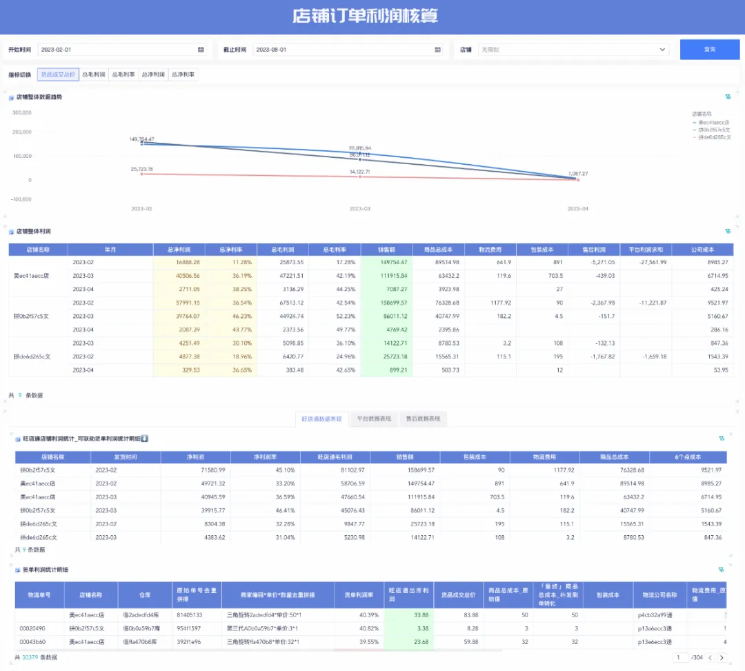This screenshot has width=745, height=671.
Task: Click the 美ec41aecc店 legend color marker
Action: (x=695, y=121)
